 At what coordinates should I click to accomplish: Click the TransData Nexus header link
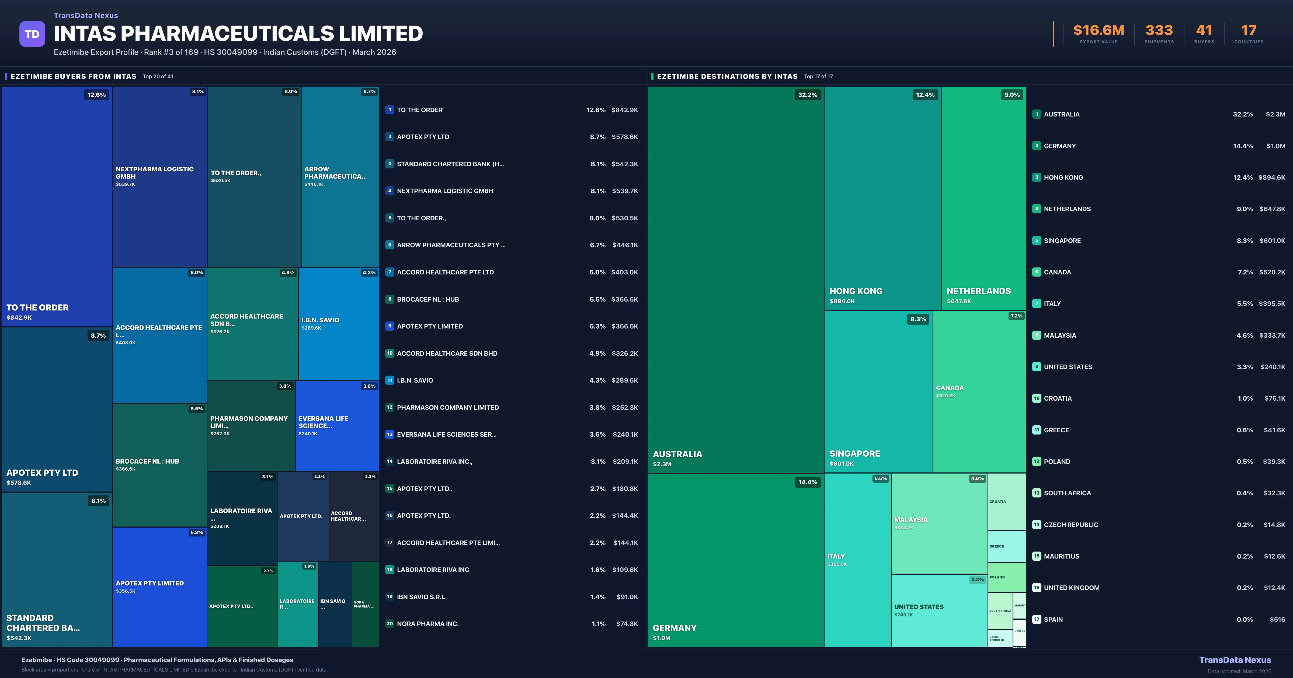(x=86, y=16)
